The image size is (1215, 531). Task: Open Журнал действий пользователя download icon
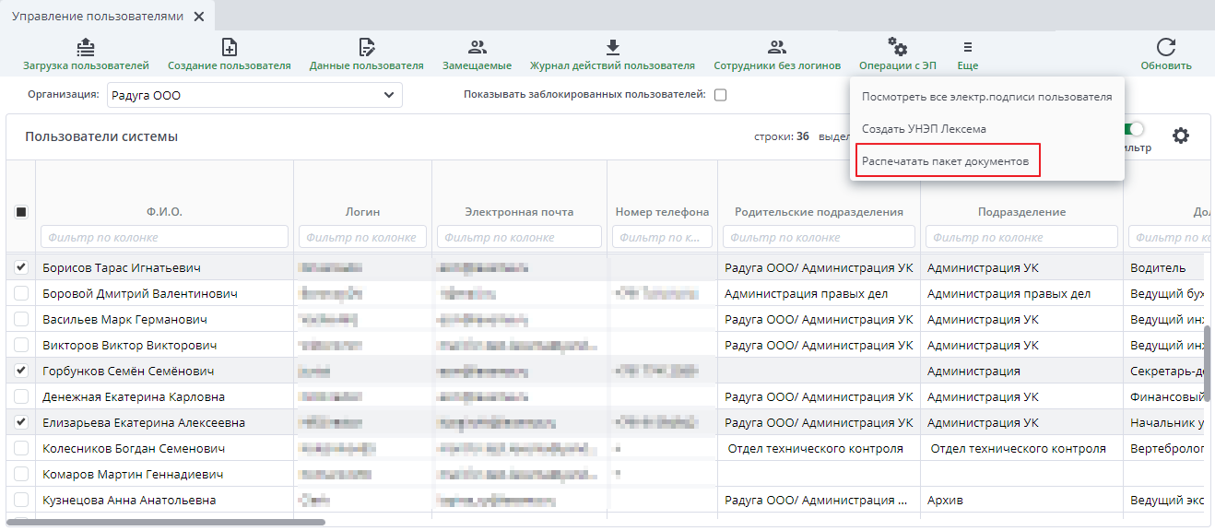click(x=612, y=48)
